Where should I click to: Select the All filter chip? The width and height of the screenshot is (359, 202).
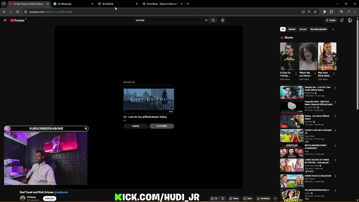(x=283, y=29)
